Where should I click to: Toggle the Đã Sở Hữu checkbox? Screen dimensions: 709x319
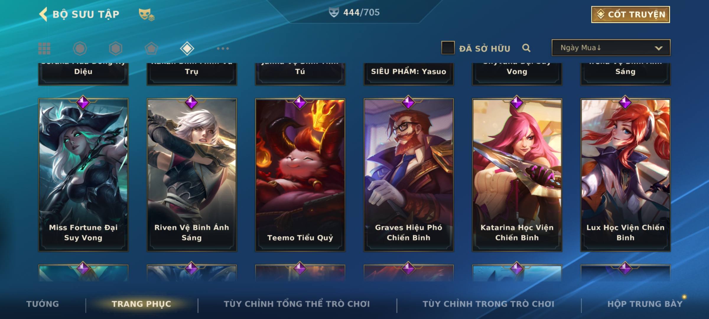pyautogui.click(x=448, y=48)
